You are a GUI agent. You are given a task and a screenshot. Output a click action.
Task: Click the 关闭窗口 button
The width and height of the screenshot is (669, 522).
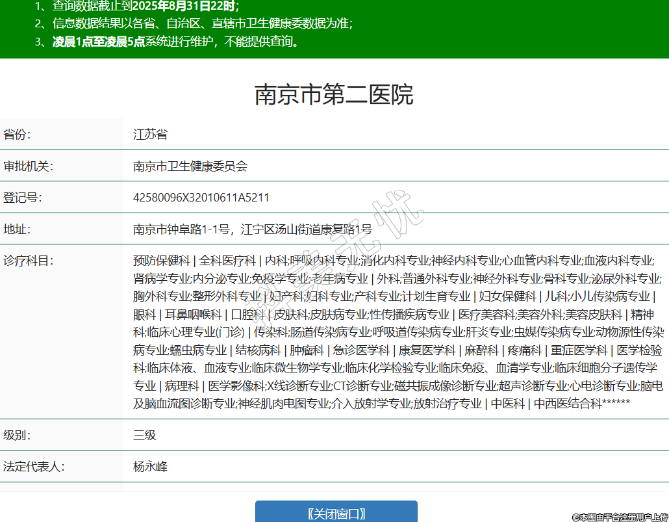pyautogui.click(x=336, y=513)
